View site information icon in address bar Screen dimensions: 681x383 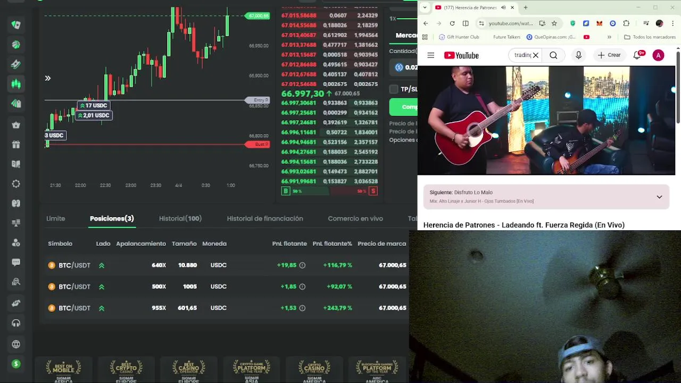point(481,23)
